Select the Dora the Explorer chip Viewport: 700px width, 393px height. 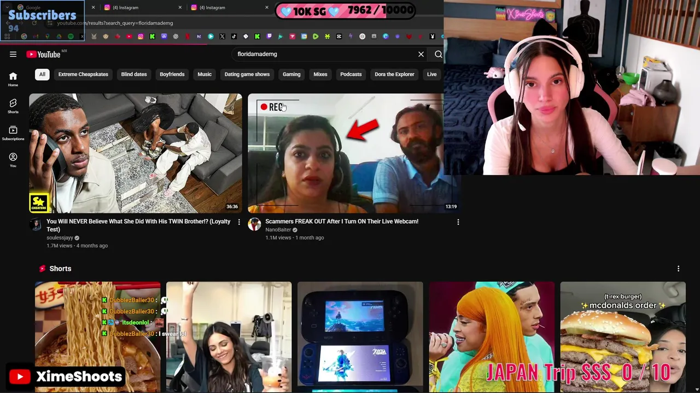394,74
